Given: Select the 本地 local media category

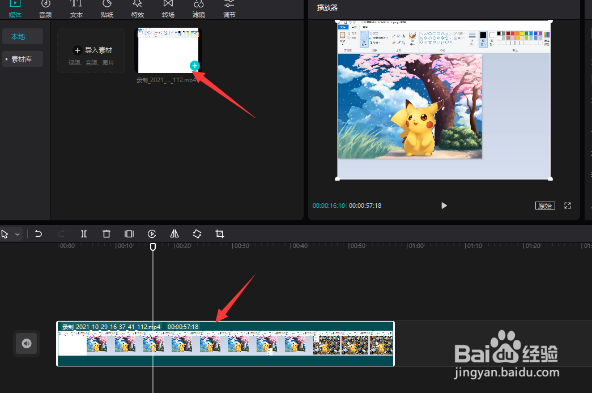Looking at the screenshot, I should tap(23, 37).
